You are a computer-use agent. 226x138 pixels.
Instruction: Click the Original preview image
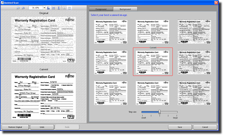[x=44, y=40]
